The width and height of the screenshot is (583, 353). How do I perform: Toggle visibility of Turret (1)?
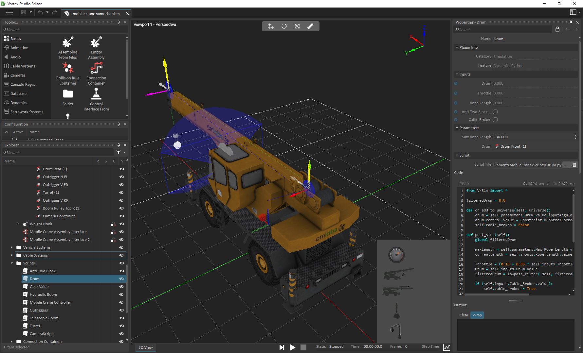122,193
